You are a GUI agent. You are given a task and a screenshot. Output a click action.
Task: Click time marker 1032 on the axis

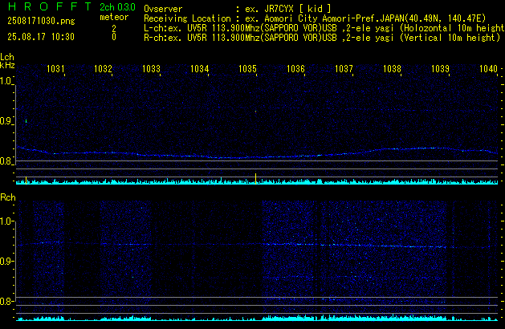[103, 69]
